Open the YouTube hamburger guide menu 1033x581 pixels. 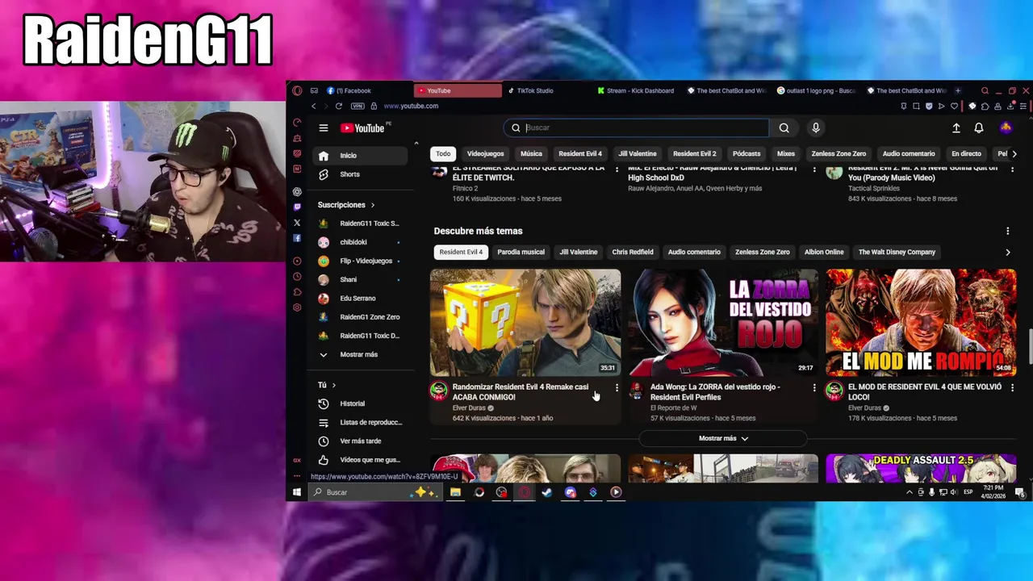pos(323,127)
